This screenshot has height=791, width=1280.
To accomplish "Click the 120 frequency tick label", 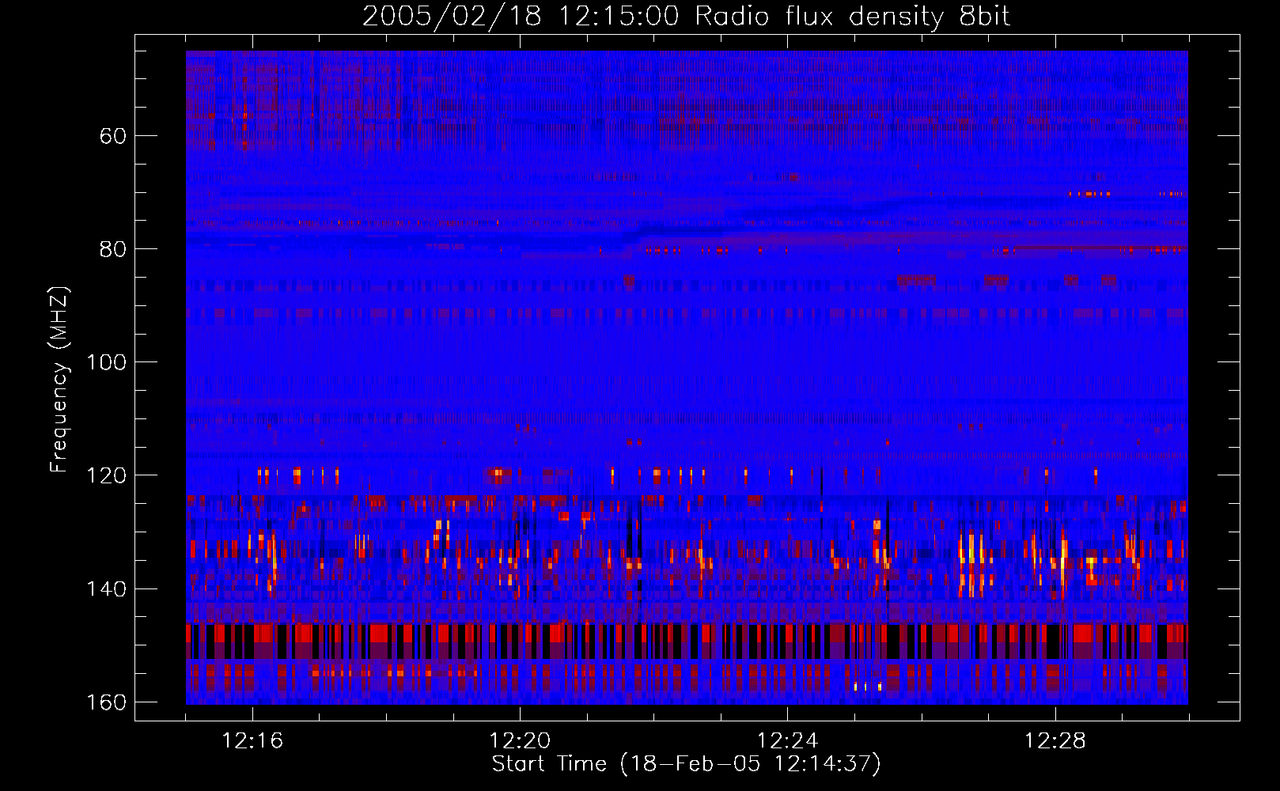I will [106, 475].
